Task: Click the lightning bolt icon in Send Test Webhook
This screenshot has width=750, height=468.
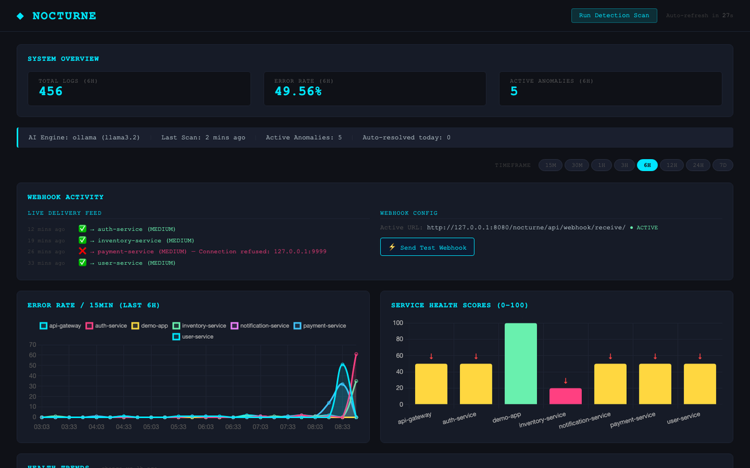Action: 392,247
